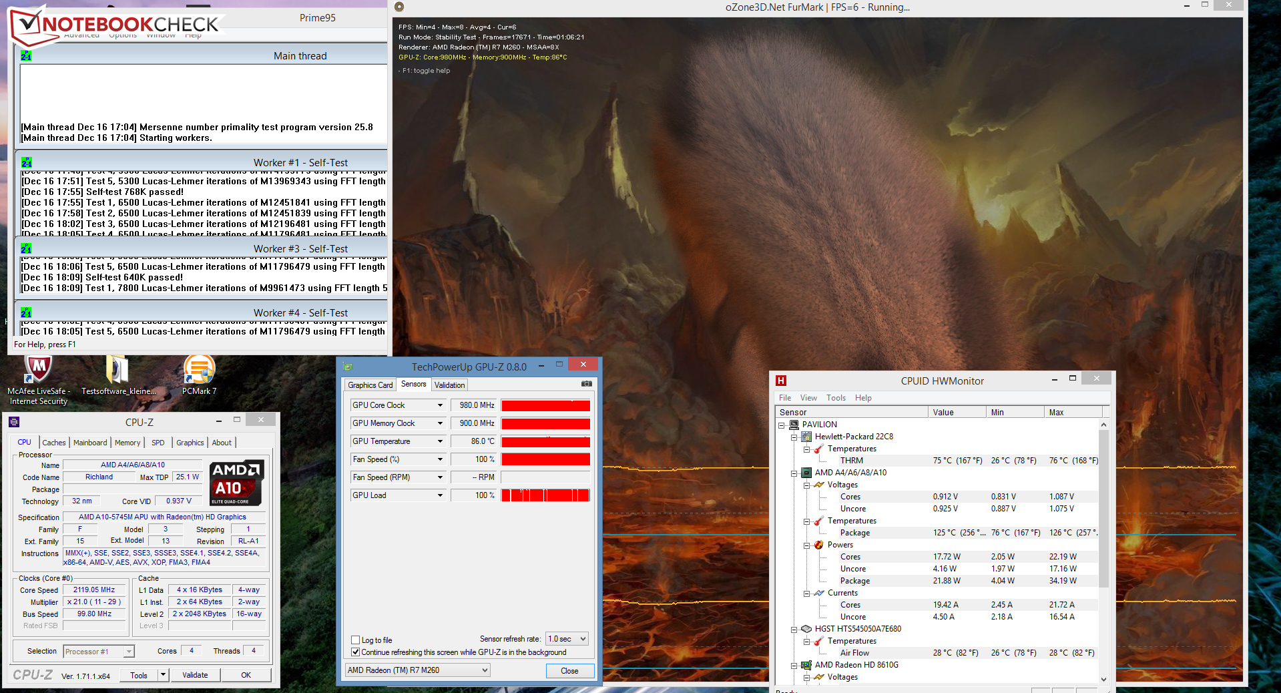Open the Graphics tab in CPU-Z
This screenshot has height=693, width=1281.
[190, 443]
